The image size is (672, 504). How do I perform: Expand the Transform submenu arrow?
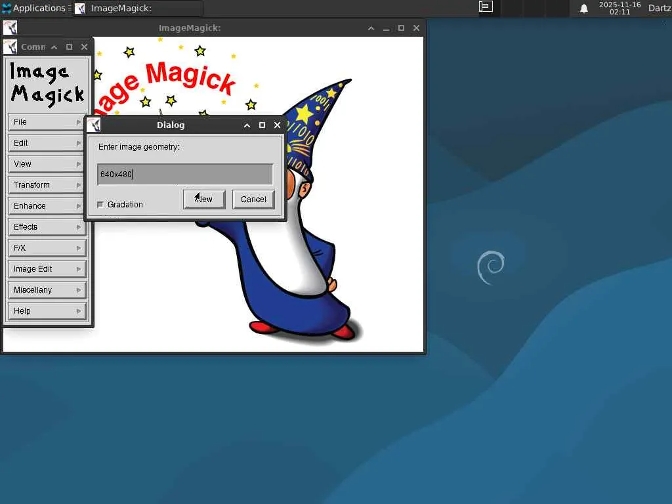79,185
